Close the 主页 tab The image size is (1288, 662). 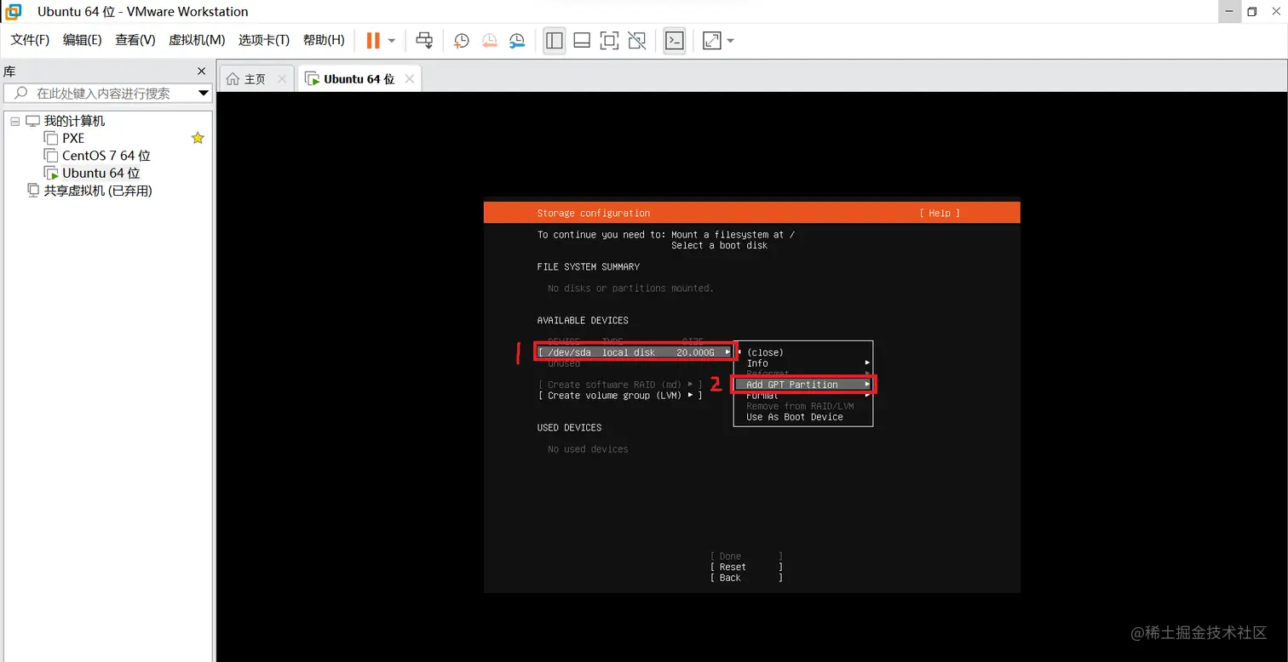point(283,79)
